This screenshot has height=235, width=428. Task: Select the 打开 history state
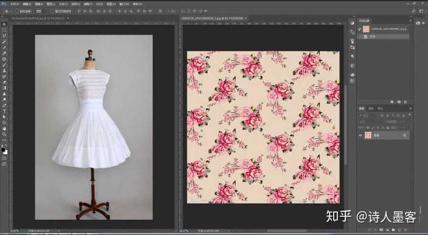384,36
